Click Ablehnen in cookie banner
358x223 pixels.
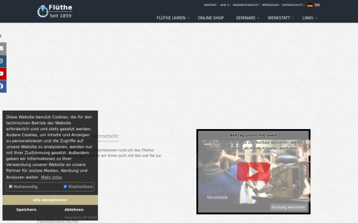(x=74, y=210)
